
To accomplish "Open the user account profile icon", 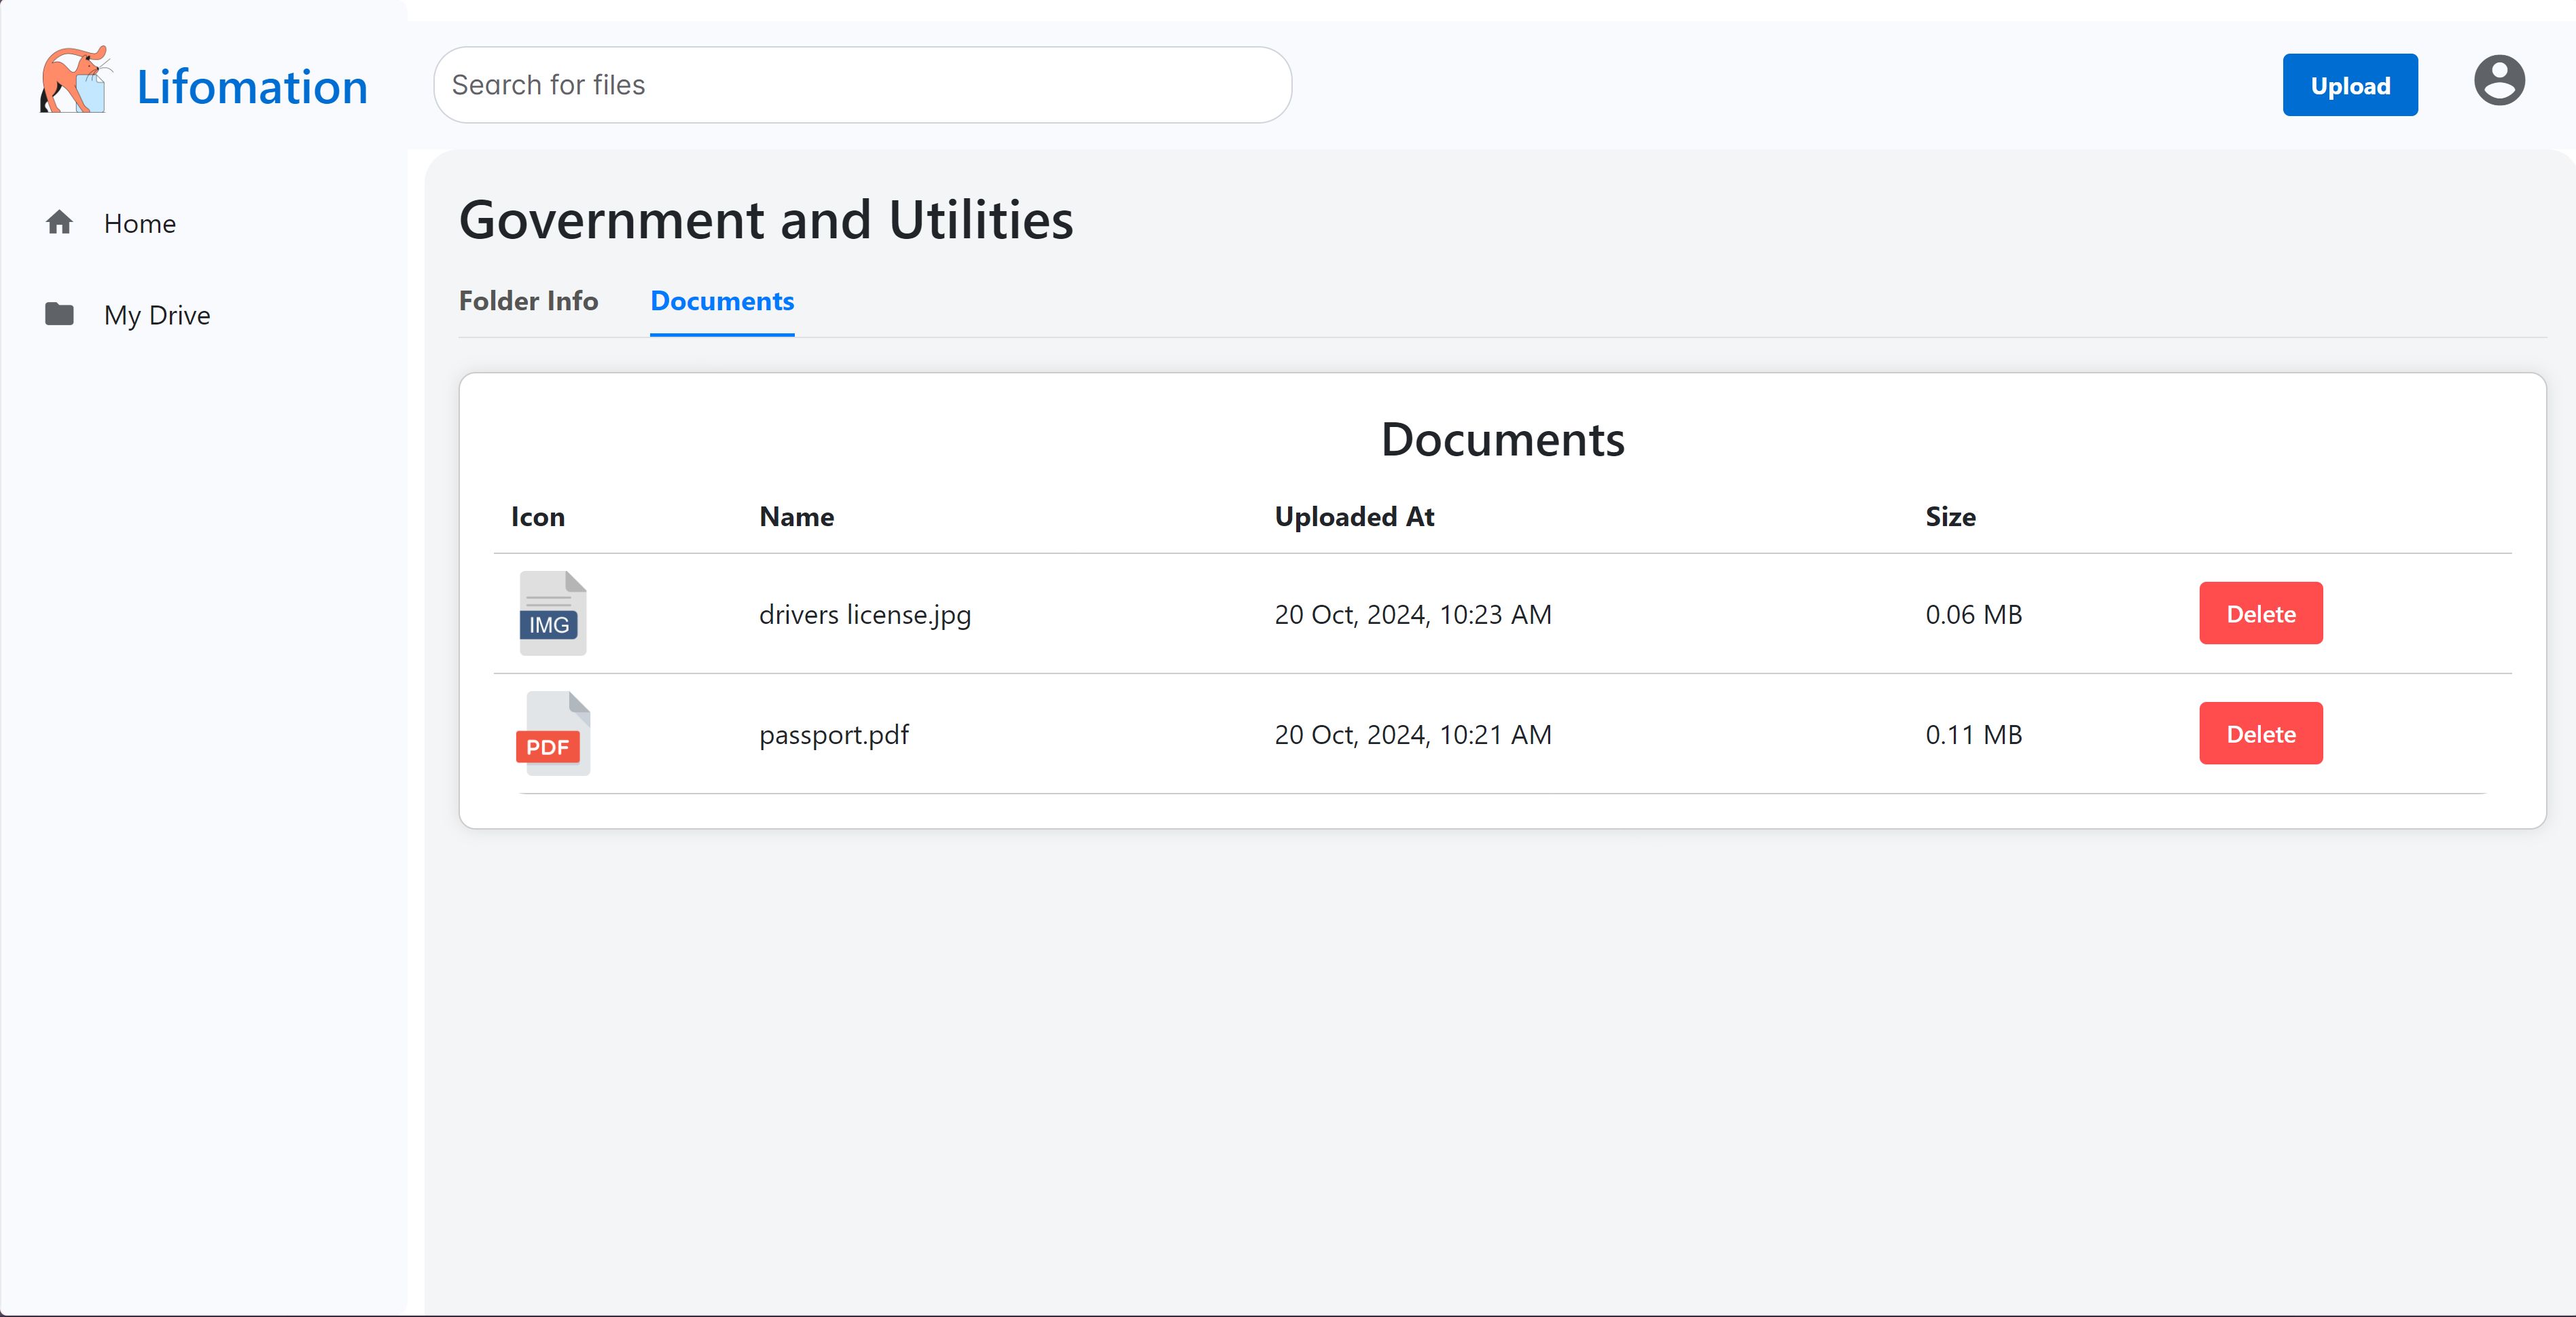I will tap(2498, 81).
